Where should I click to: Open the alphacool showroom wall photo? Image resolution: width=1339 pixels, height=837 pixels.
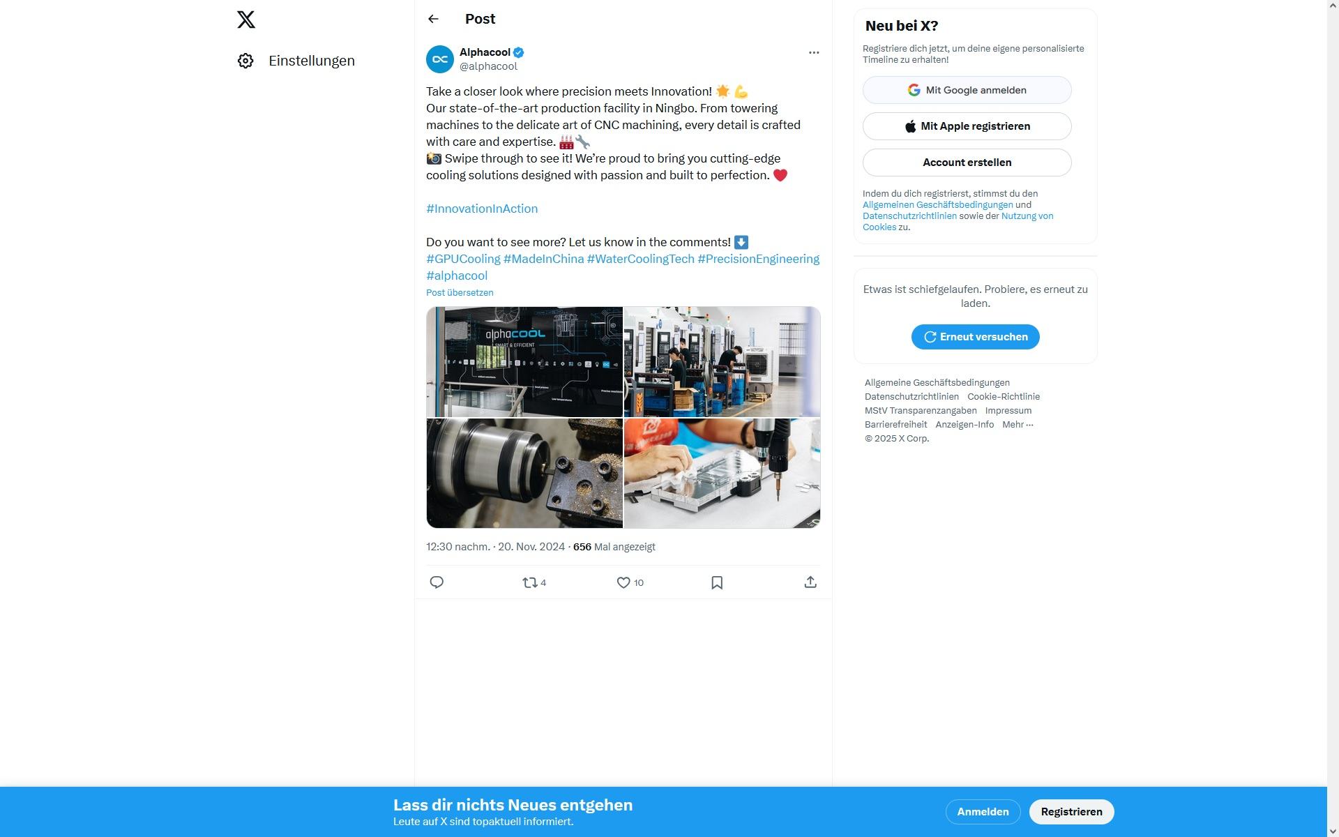click(x=524, y=362)
